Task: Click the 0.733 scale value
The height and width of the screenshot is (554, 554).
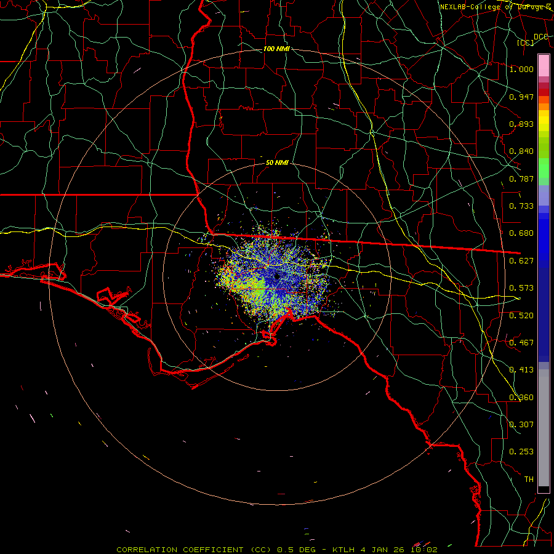Action: [521, 206]
